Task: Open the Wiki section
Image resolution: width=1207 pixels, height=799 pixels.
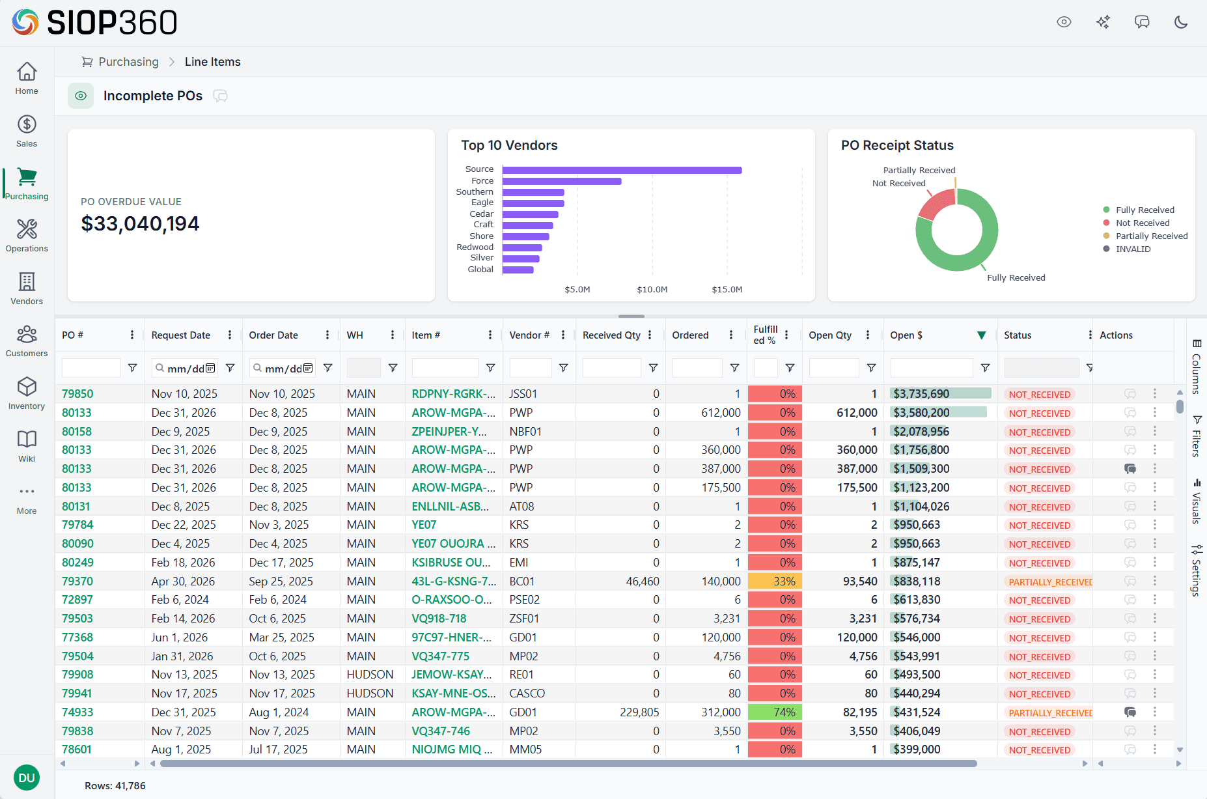Action: [x=26, y=445]
